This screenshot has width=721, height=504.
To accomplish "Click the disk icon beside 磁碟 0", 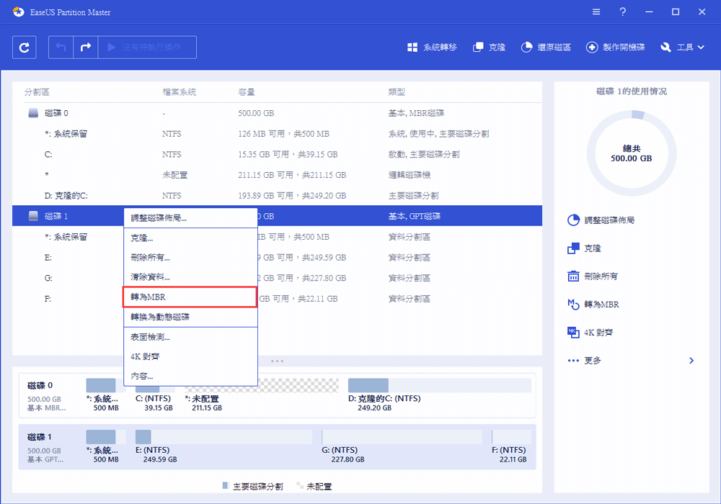I will 33,113.
